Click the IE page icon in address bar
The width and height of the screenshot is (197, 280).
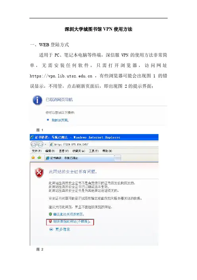pos(52,144)
